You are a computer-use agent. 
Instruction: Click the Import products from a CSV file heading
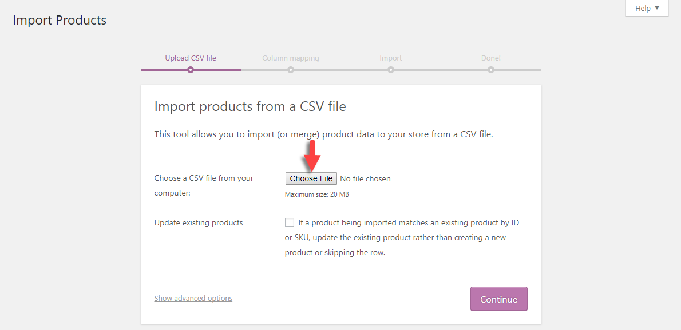pyautogui.click(x=250, y=107)
